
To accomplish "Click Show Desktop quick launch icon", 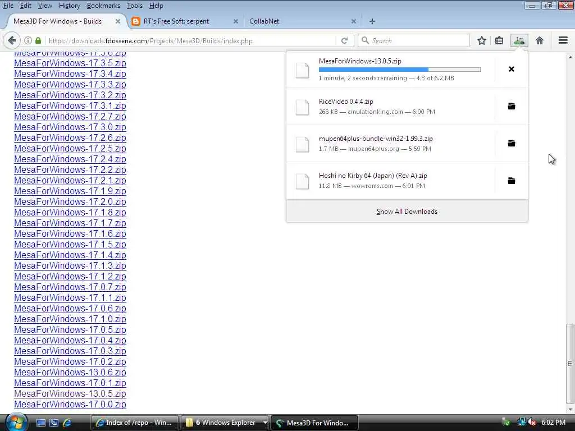I will tap(40, 423).
